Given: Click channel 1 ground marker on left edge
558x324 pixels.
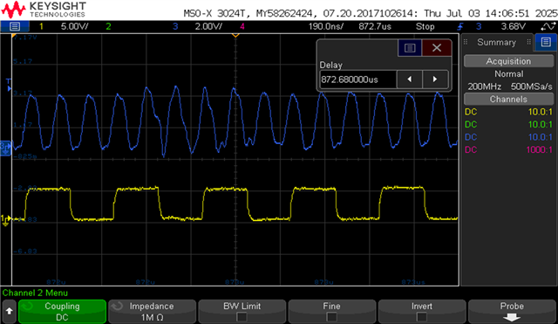Looking at the screenshot, I should (6, 221).
